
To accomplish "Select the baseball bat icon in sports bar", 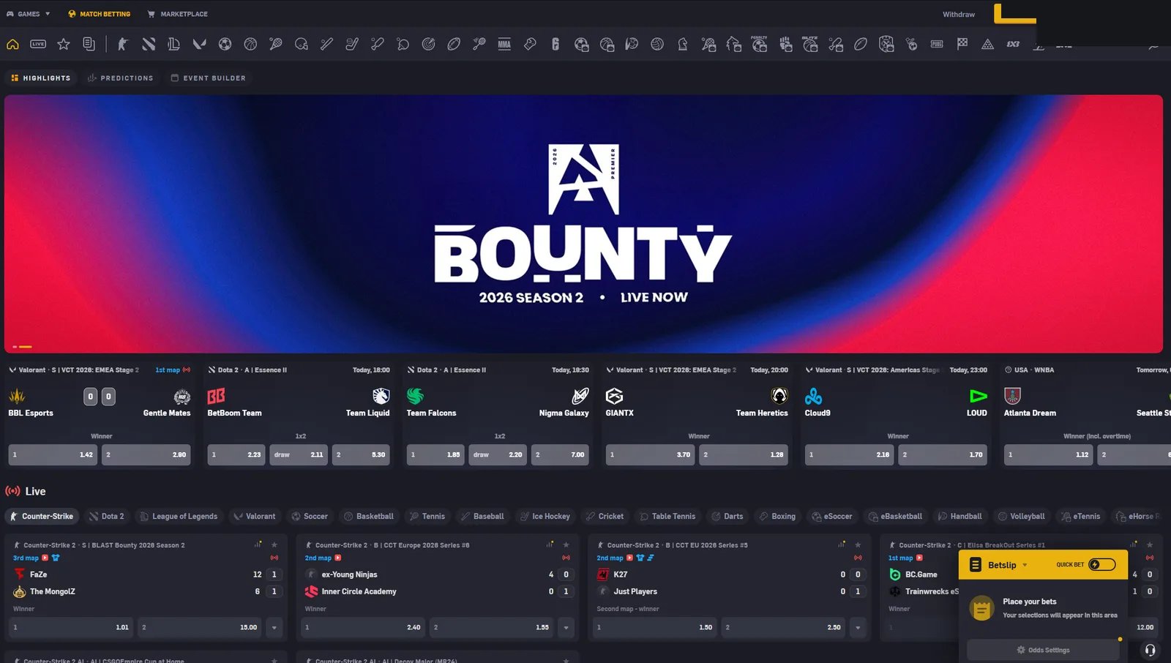I will coord(326,44).
